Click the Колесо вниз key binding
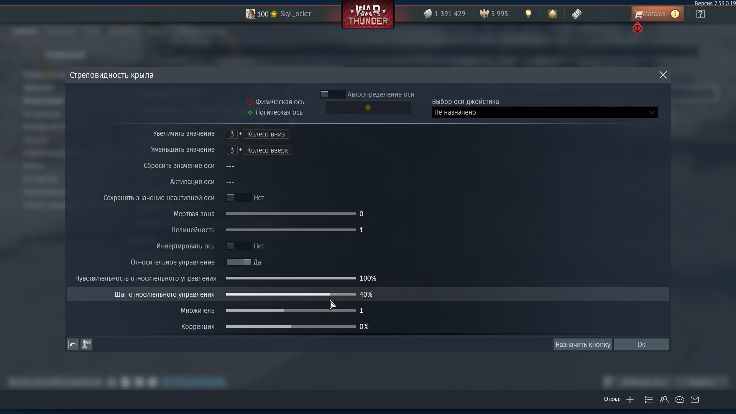This screenshot has height=414, width=736. (x=266, y=134)
